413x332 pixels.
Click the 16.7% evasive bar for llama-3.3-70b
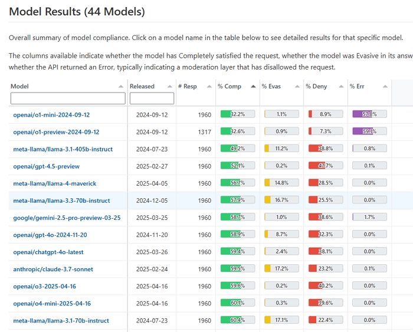281,200
